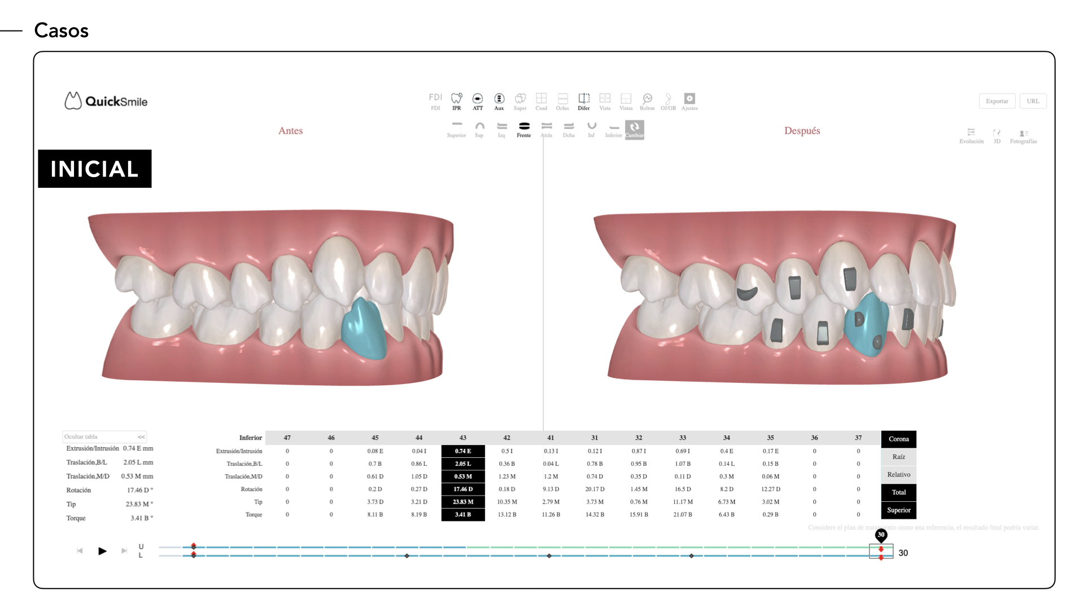Select tooth 31 column header

point(595,438)
